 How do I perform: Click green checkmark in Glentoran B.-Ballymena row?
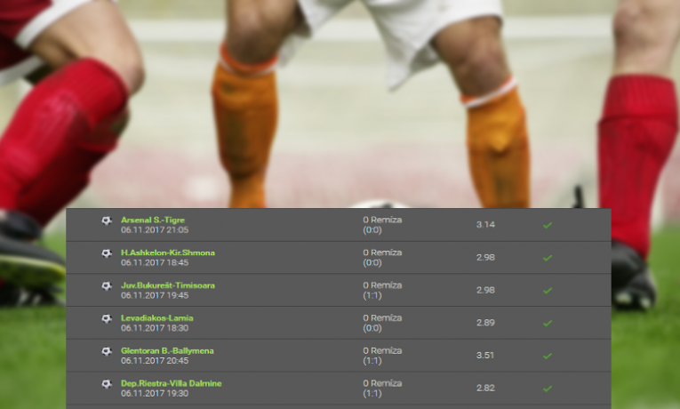click(x=548, y=356)
